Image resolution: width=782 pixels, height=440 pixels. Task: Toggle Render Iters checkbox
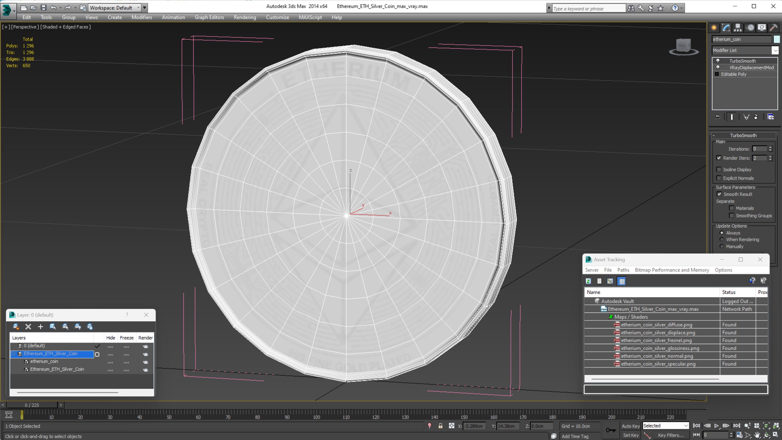point(719,158)
